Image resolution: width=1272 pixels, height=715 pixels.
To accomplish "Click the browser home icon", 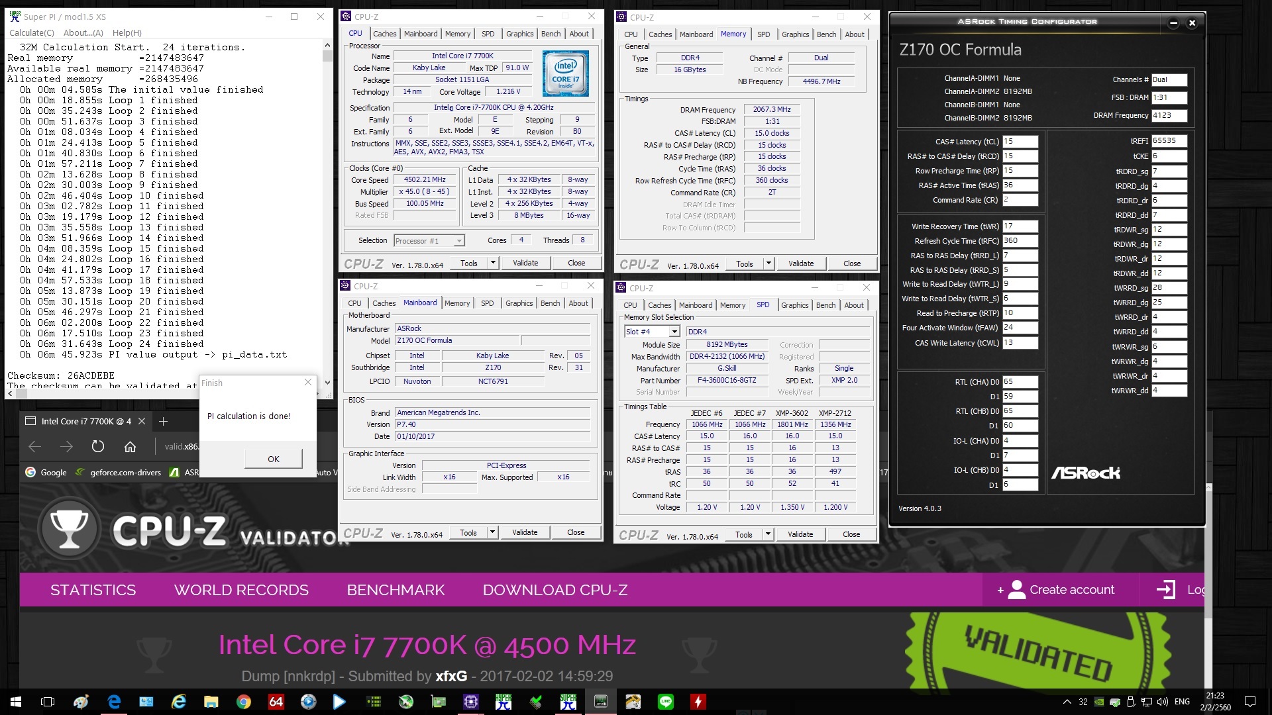I will click(x=130, y=447).
